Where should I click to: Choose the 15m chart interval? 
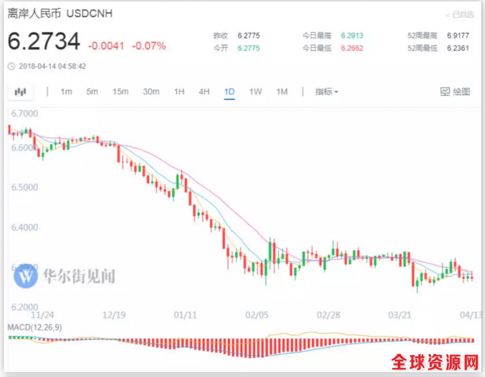coord(120,92)
